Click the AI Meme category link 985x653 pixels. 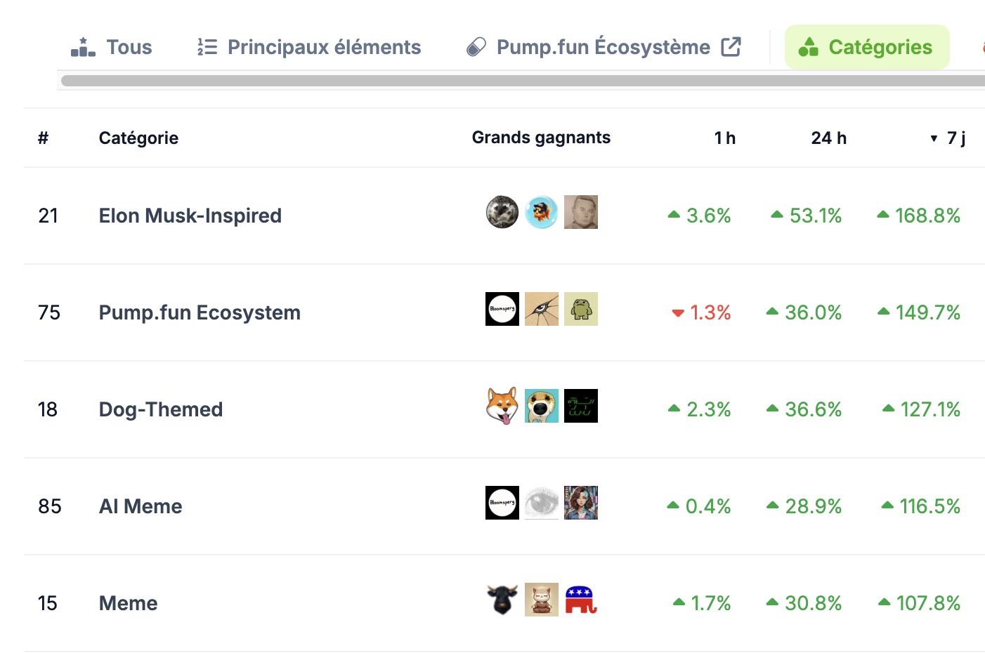140,506
